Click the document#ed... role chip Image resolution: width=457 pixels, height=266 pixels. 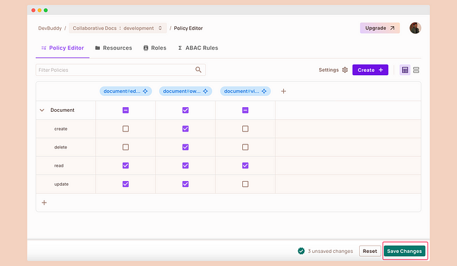pos(125,91)
